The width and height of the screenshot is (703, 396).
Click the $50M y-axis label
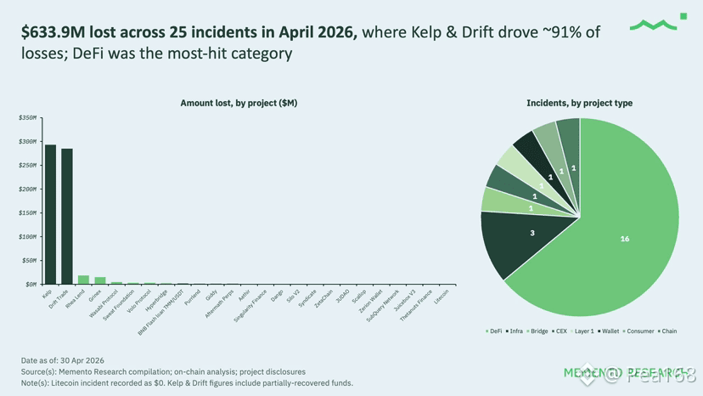pyautogui.click(x=29, y=260)
